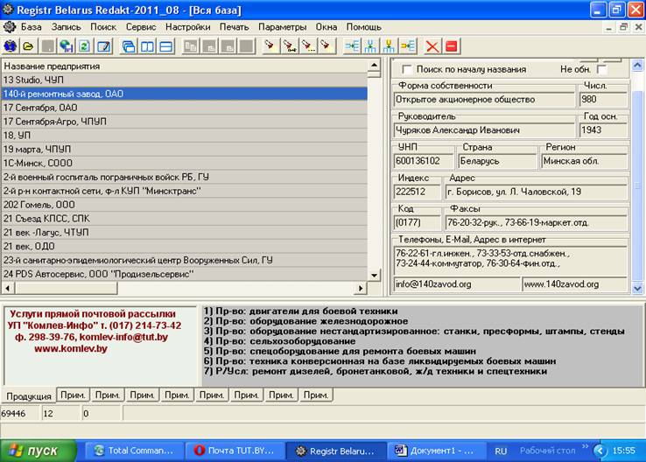The image size is (646, 462).
Task: Switch to Total Commander in taskbar
Action: (131, 451)
